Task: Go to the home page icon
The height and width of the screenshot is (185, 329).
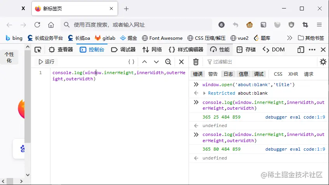Action: point(51,25)
